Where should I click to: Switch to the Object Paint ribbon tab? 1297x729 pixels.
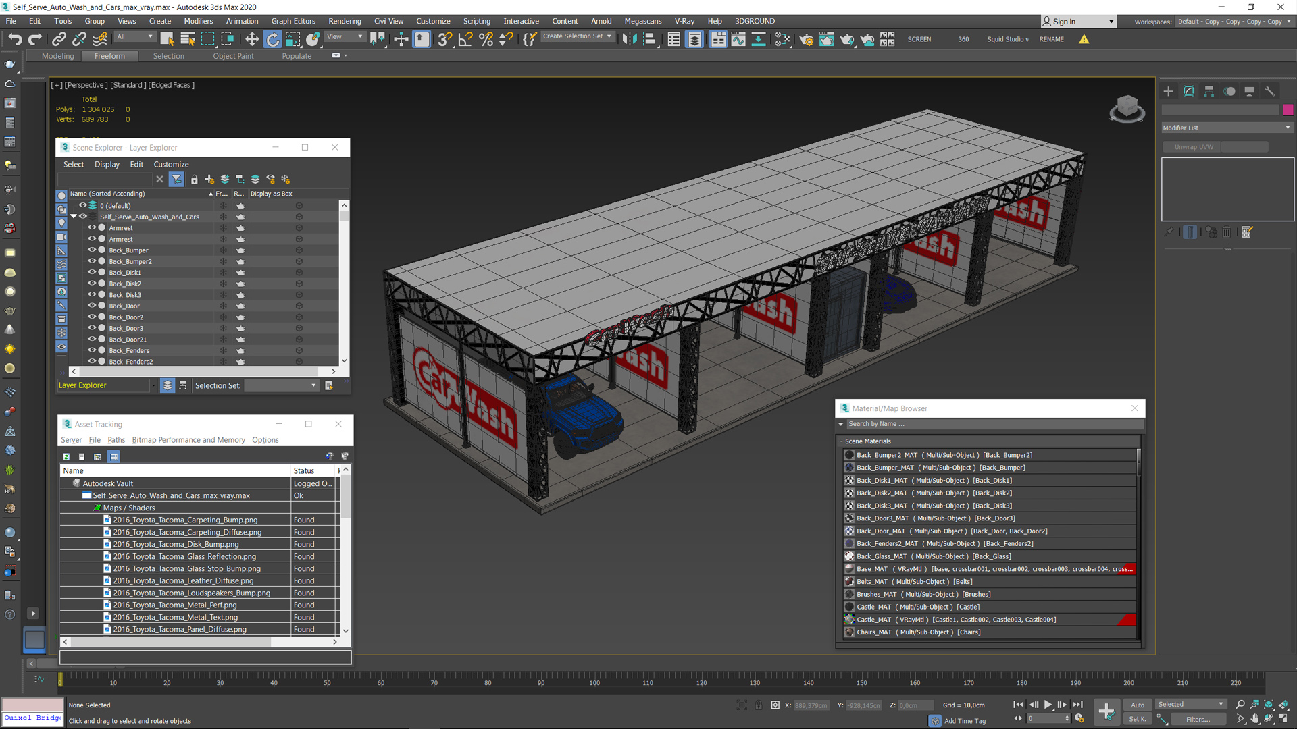pyautogui.click(x=233, y=56)
